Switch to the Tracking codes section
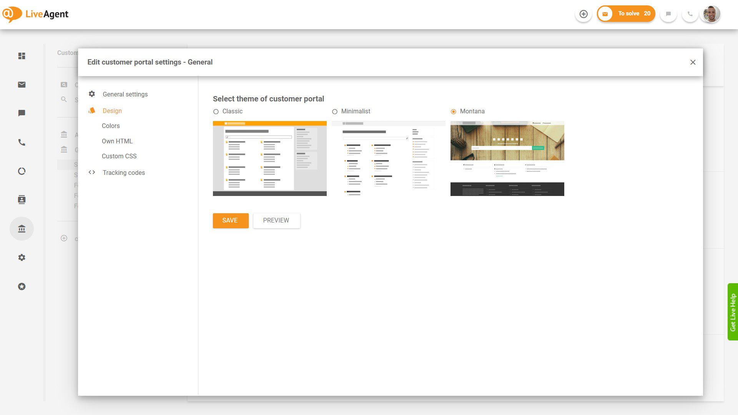The width and height of the screenshot is (738, 415). coord(123,173)
